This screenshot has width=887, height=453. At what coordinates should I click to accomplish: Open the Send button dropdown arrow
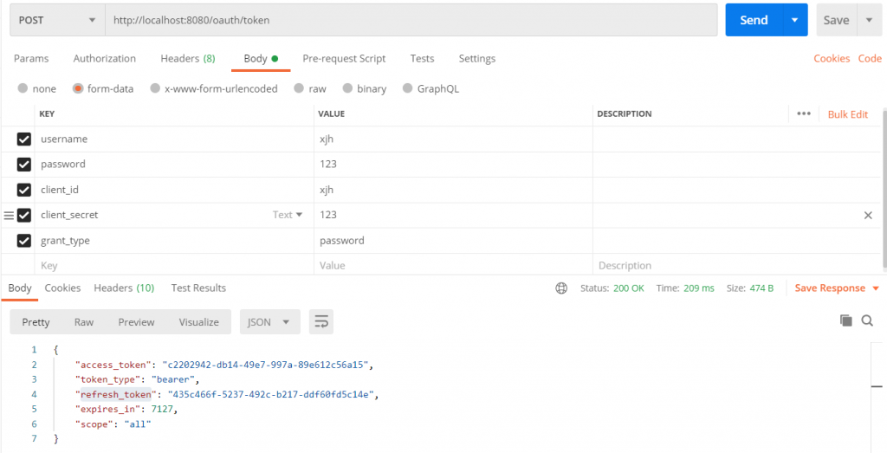794,20
